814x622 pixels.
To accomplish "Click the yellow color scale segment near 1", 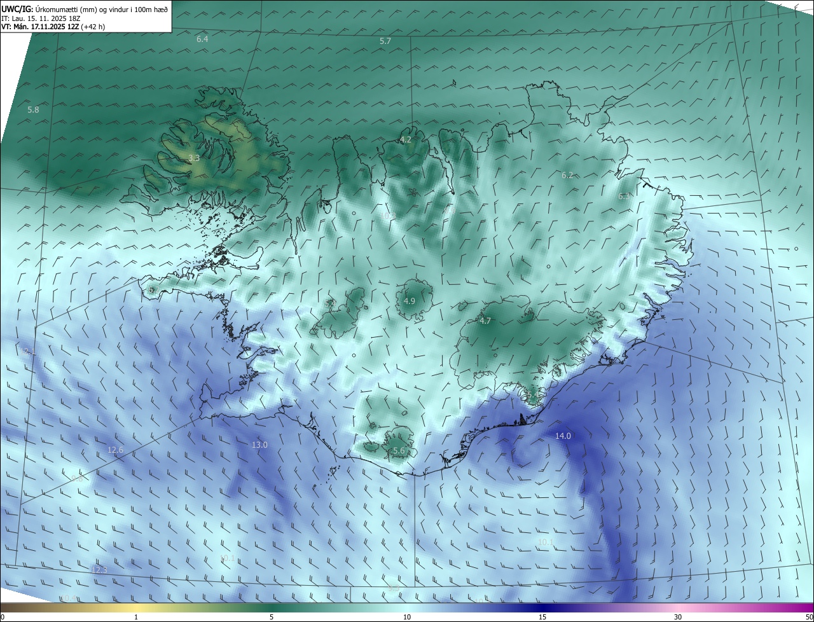I will pyautogui.click(x=136, y=608).
